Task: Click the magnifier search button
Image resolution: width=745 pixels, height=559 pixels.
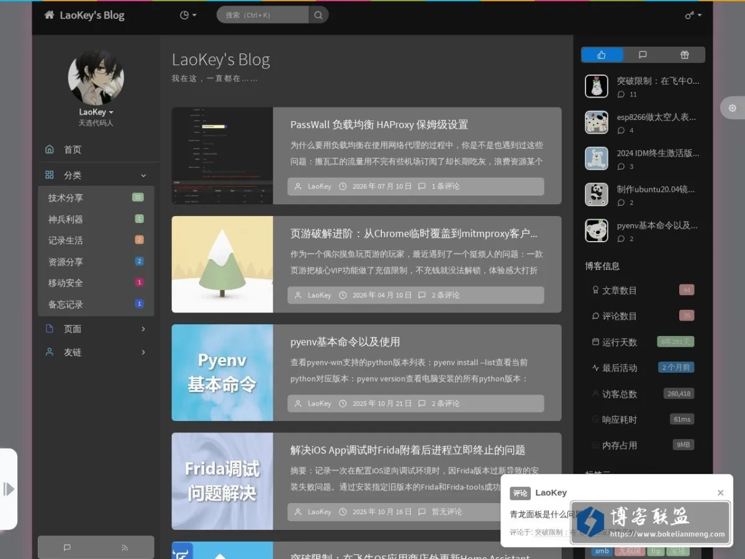Action: pos(318,15)
